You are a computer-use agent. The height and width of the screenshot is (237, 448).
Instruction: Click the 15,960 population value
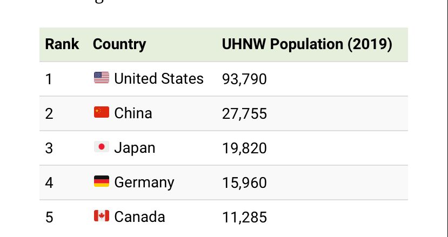click(x=244, y=183)
